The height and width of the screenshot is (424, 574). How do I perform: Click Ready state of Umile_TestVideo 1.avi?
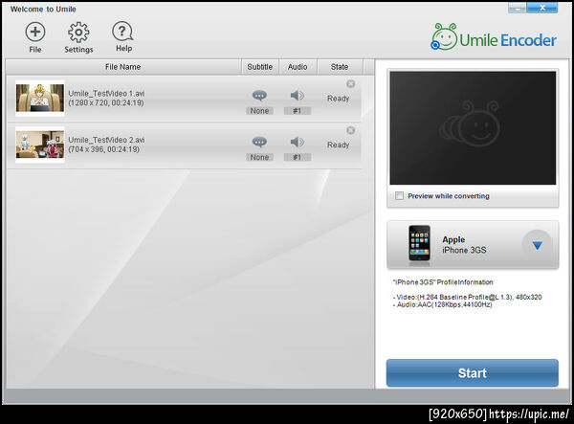click(x=339, y=99)
